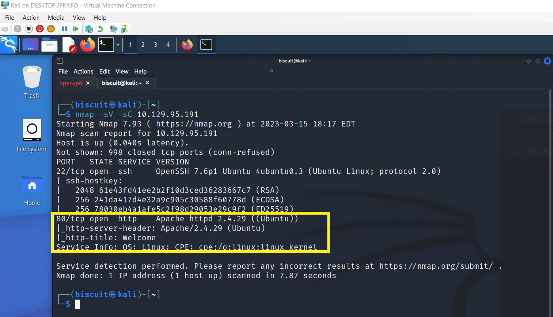Switch to workspace 1

pyautogui.click(x=130, y=45)
